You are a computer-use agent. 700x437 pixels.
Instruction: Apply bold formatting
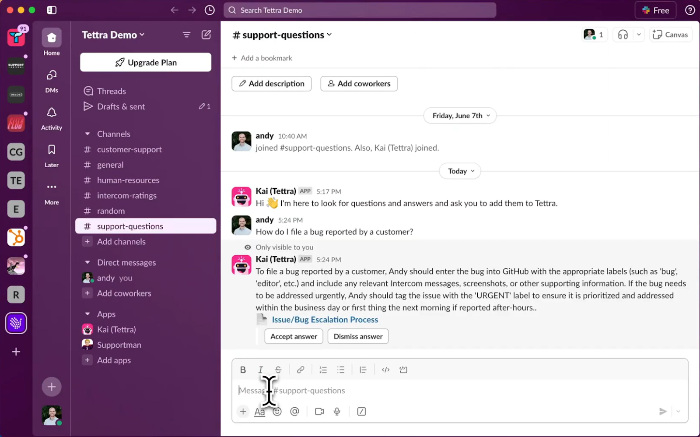[x=243, y=370]
